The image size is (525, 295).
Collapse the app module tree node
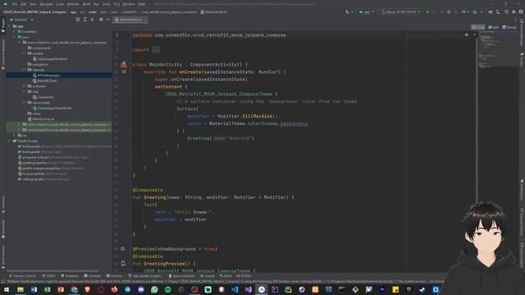tap(9, 26)
